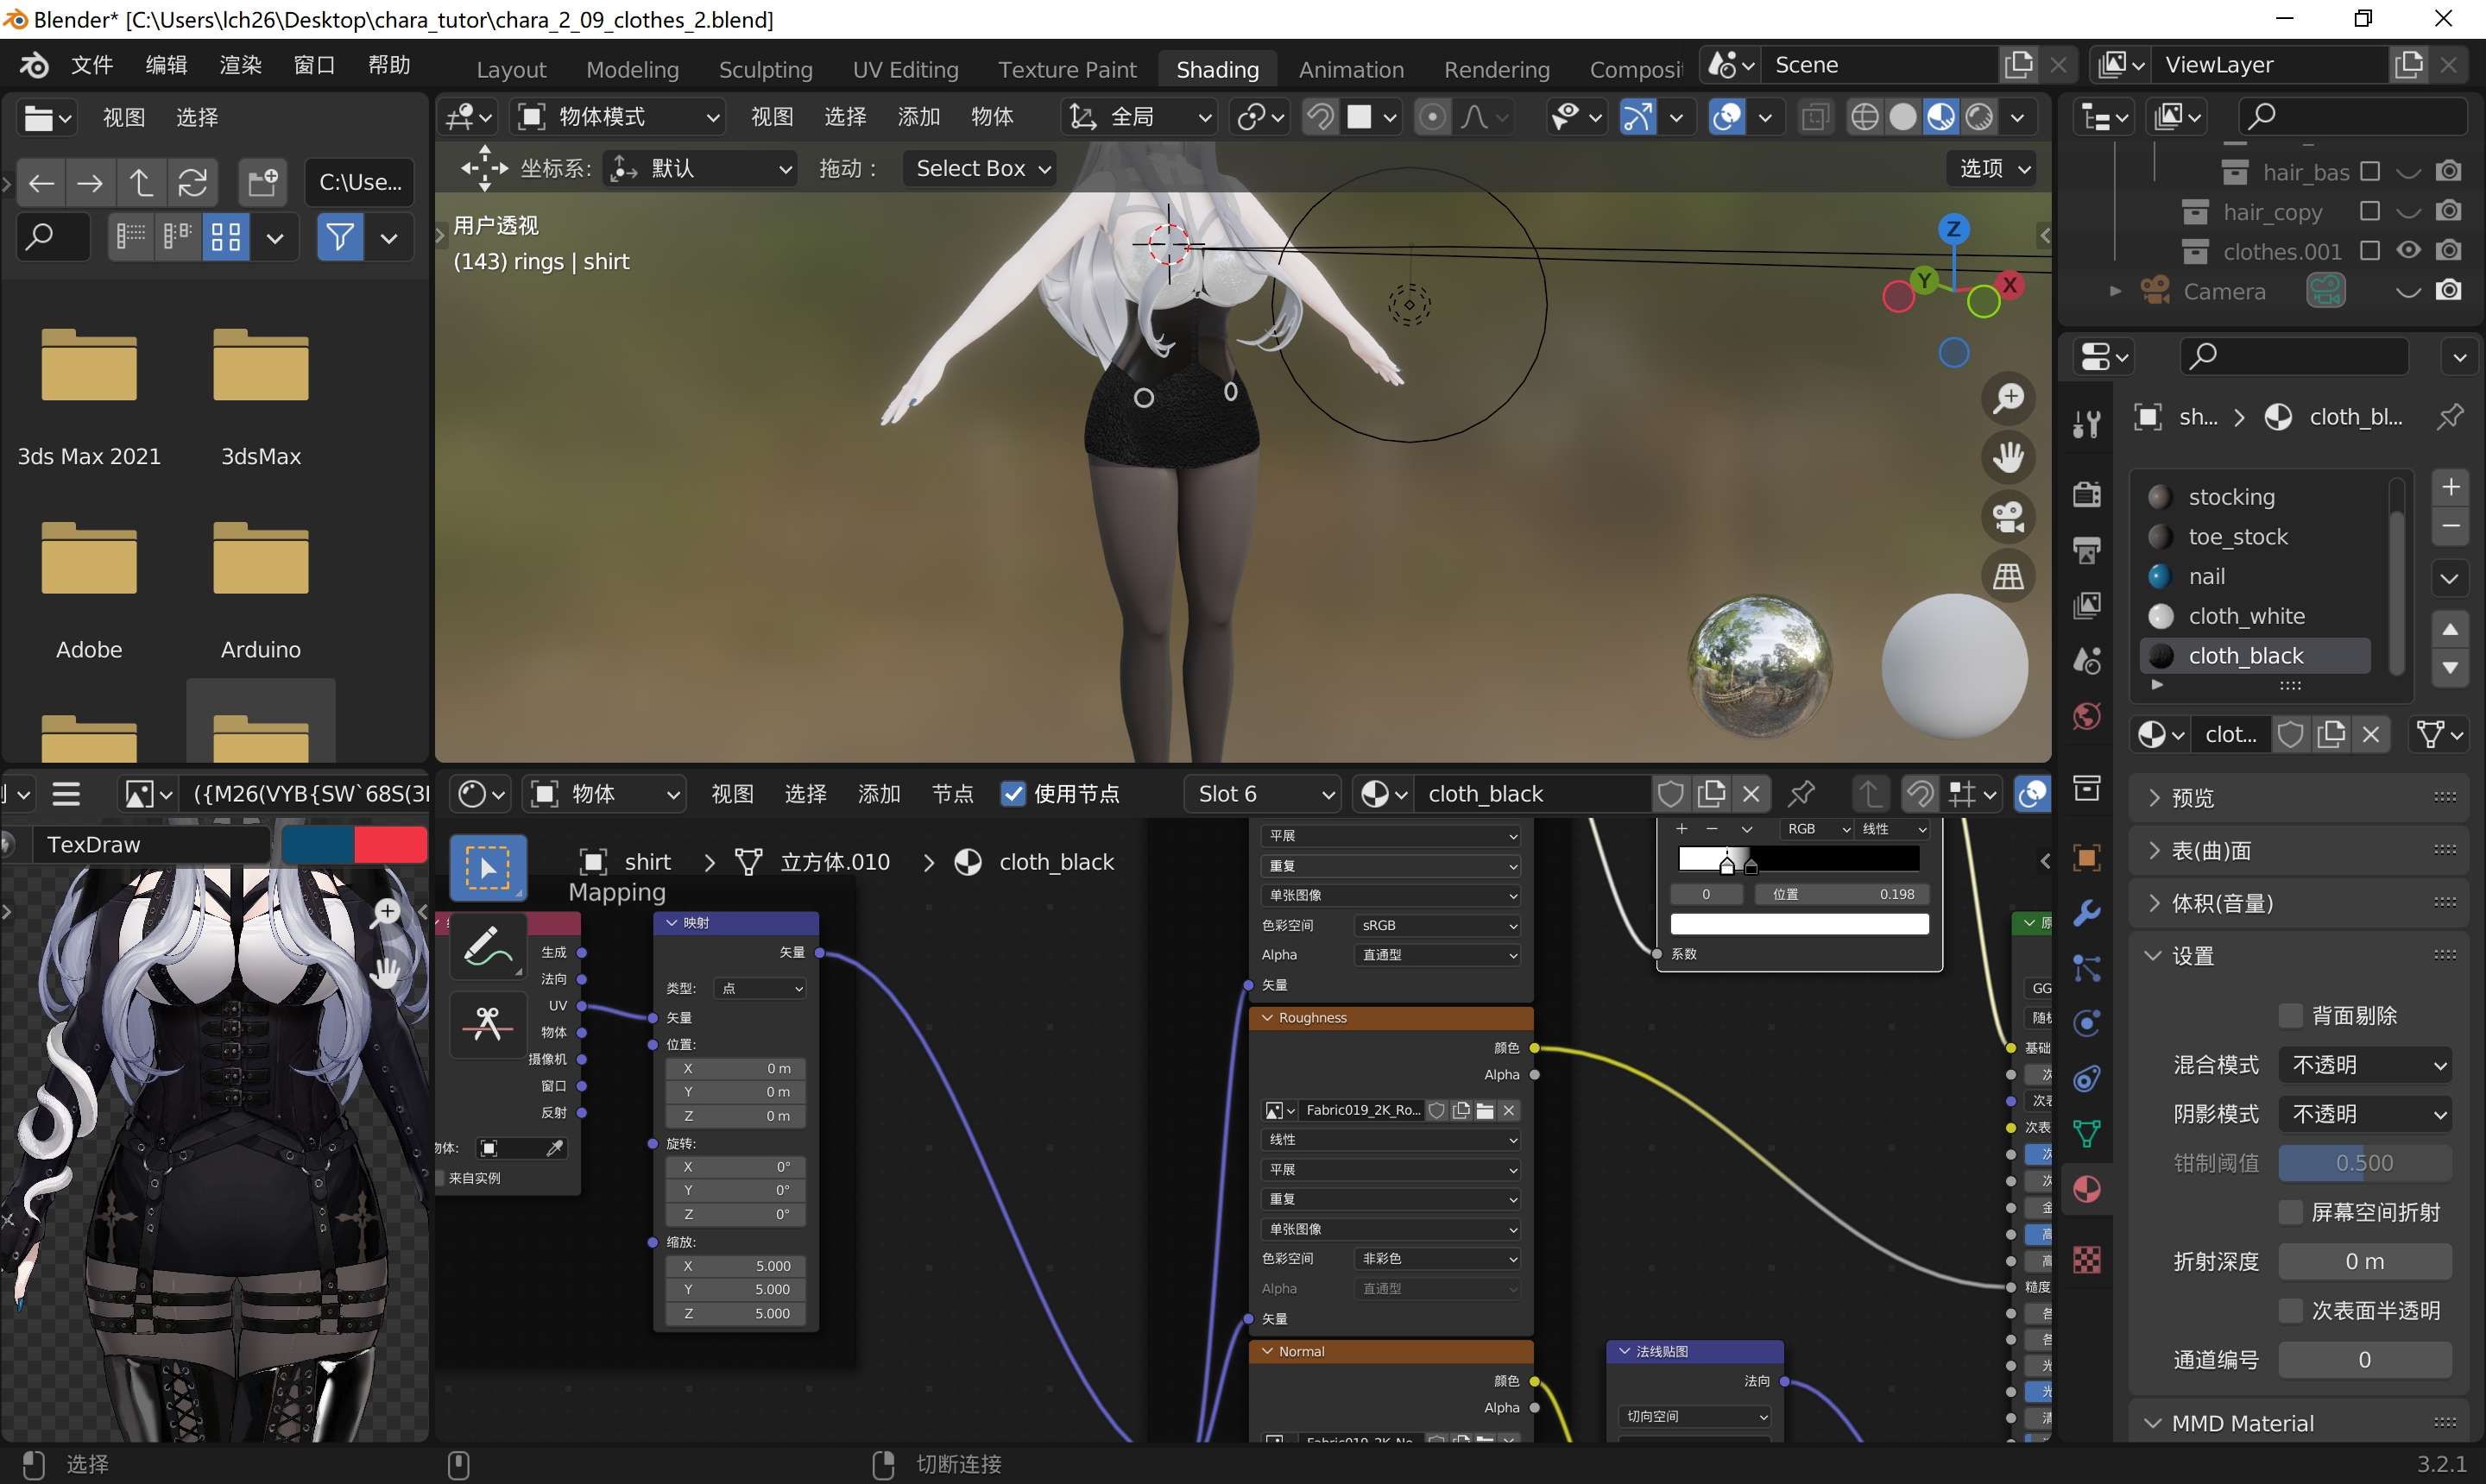Open the Texture properties checkerboard tab
2486x1484 pixels.
coord(2087,1259)
